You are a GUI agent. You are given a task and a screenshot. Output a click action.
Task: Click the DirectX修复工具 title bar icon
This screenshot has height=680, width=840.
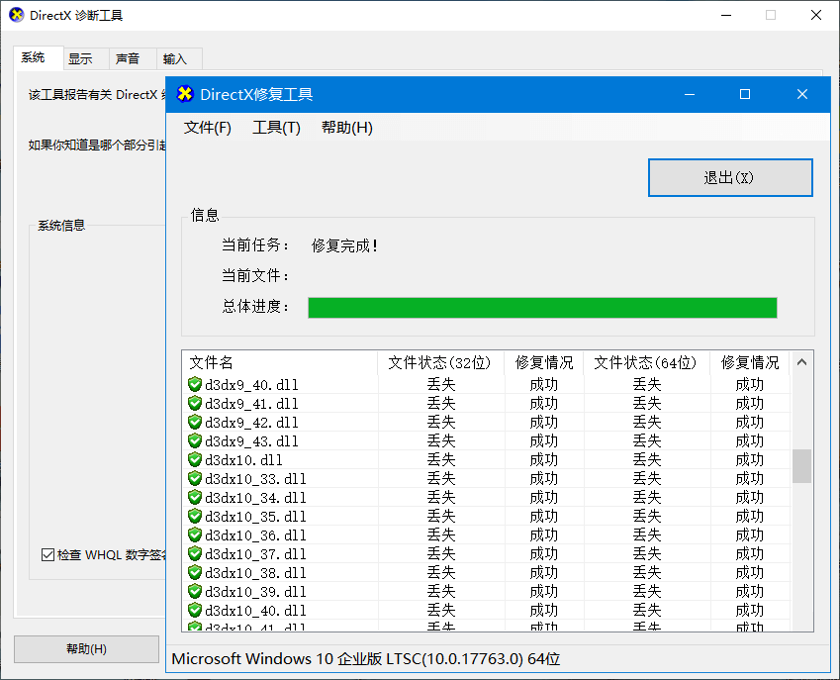point(184,94)
